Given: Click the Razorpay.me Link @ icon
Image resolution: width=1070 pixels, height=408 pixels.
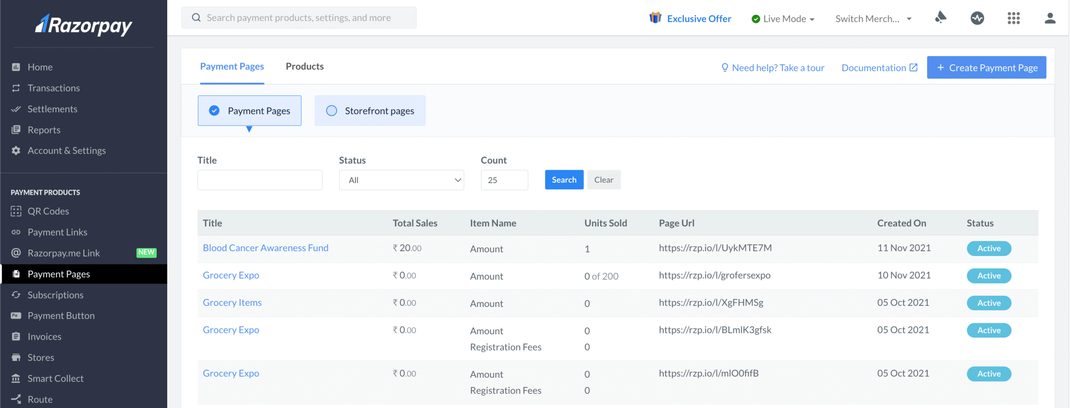Looking at the screenshot, I should (16, 253).
